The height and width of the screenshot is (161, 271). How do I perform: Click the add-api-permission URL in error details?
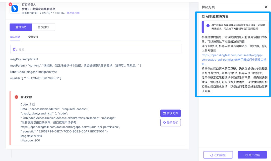[70, 127]
